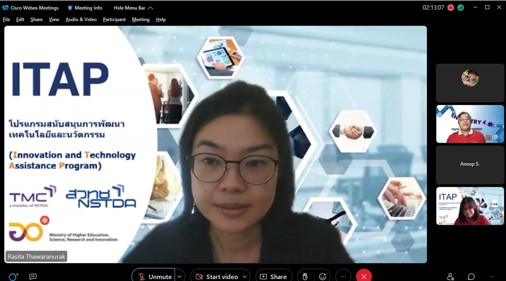Open more options ellipsis in meeting controls
Image resolution: width=506 pixels, height=281 pixels.
(x=343, y=276)
